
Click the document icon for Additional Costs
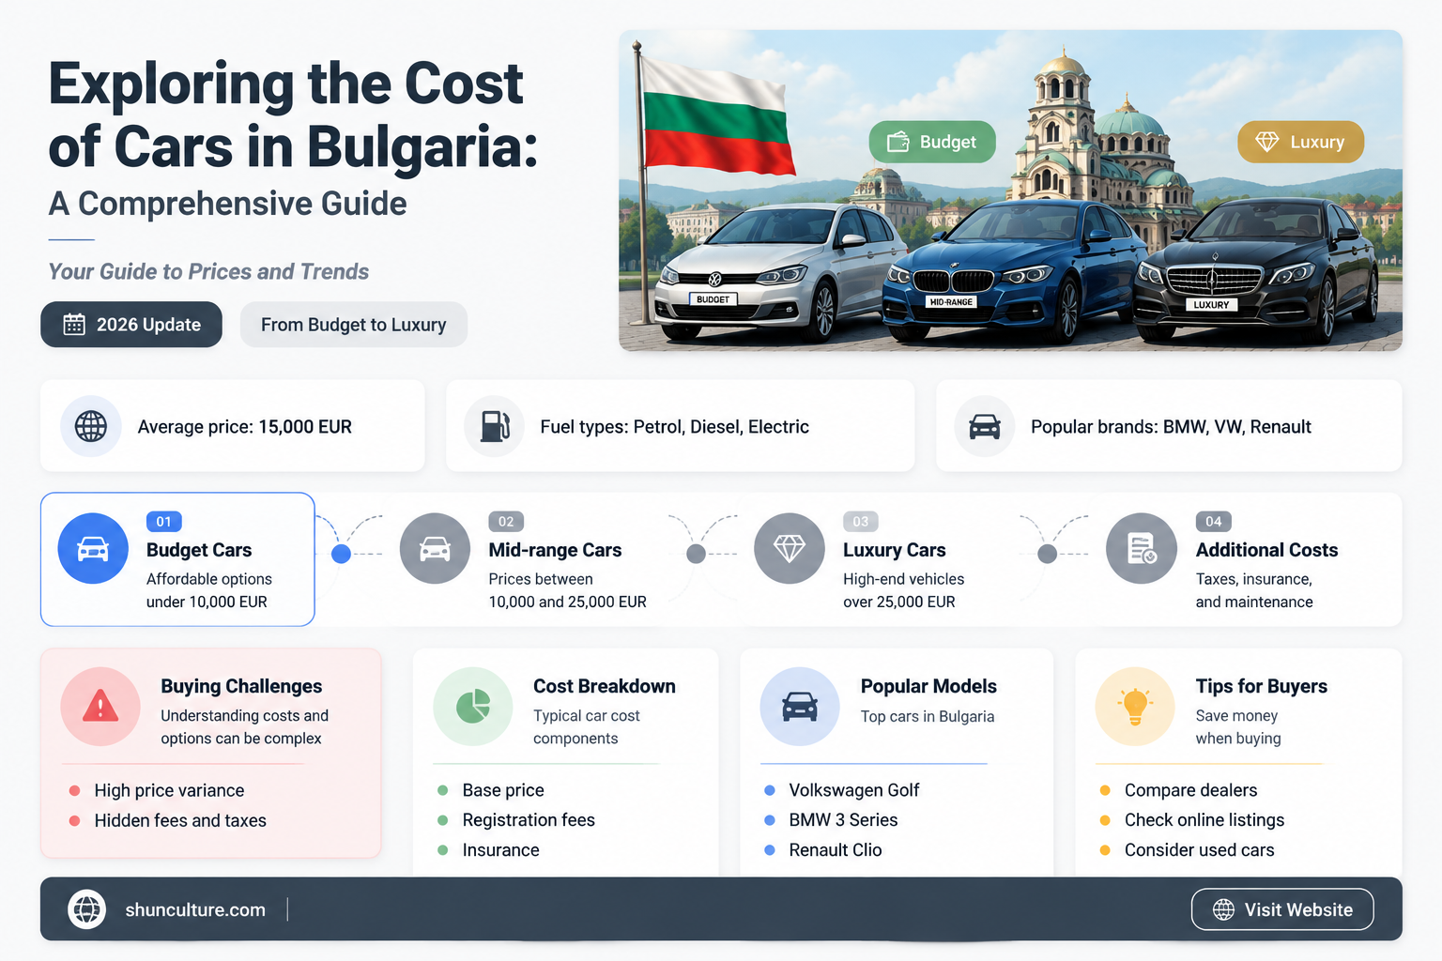pyautogui.click(x=1142, y=548)
